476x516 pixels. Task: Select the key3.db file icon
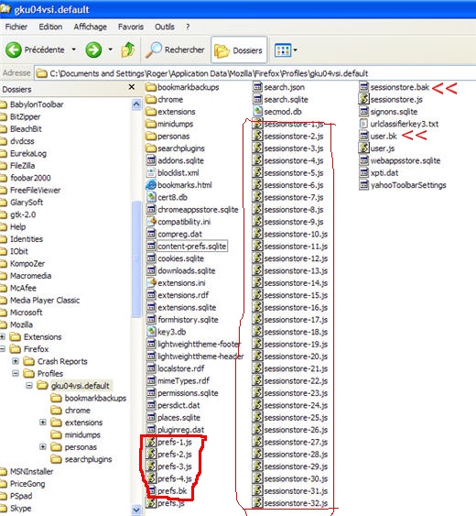coord(151,332)
